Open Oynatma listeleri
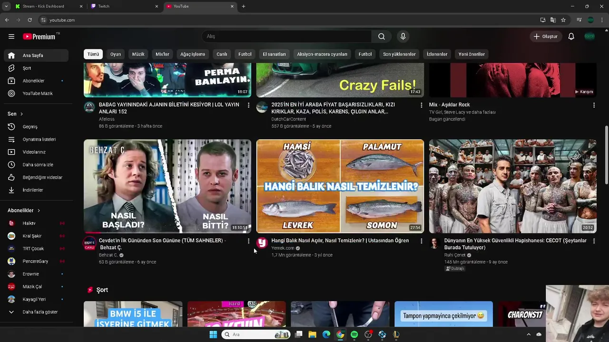The image size is (609, 342). (x=36, y=139)
